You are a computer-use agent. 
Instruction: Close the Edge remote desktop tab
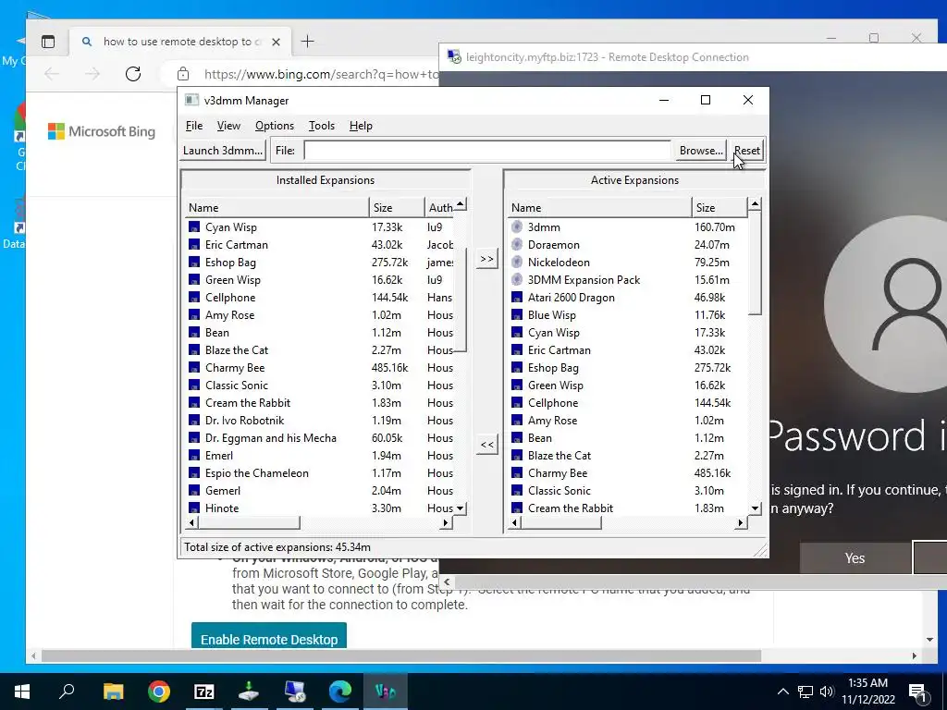coord(276,42)
